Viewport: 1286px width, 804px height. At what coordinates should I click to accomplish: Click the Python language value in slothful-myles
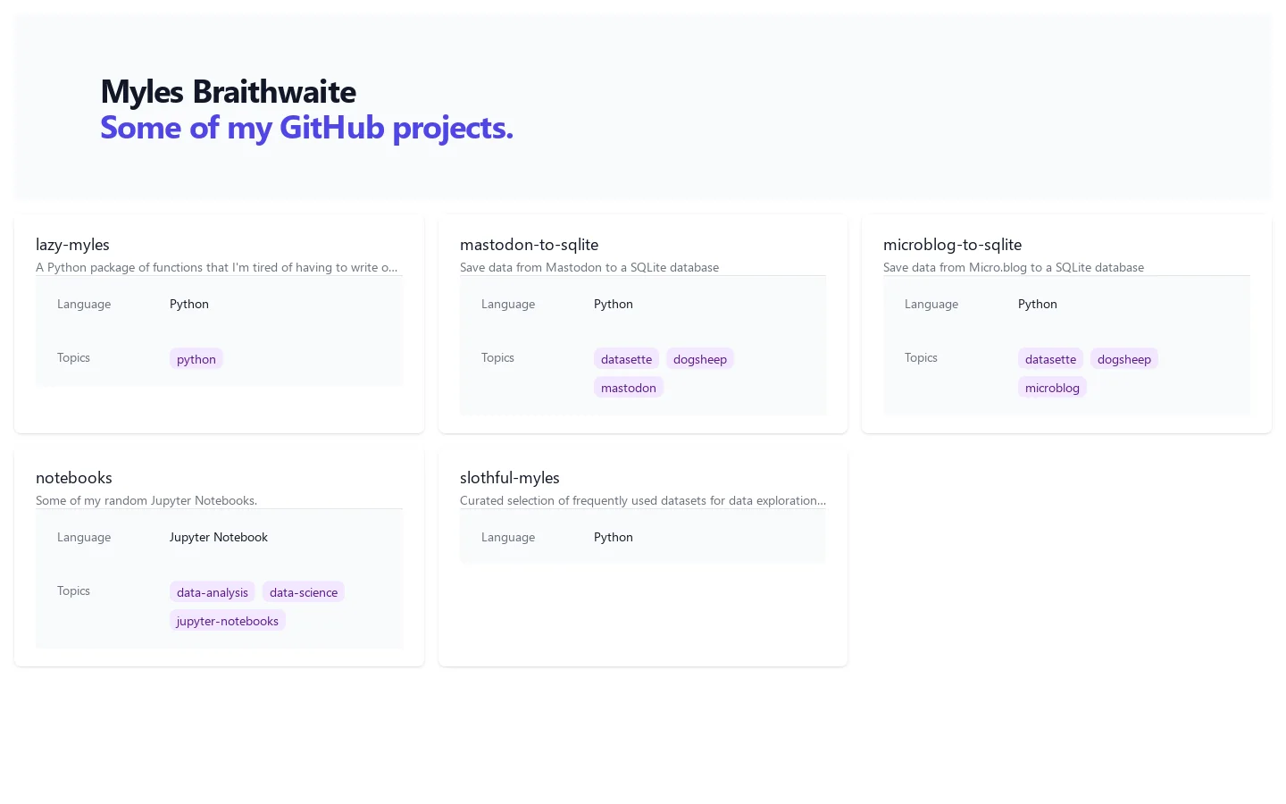coord(614,537)
